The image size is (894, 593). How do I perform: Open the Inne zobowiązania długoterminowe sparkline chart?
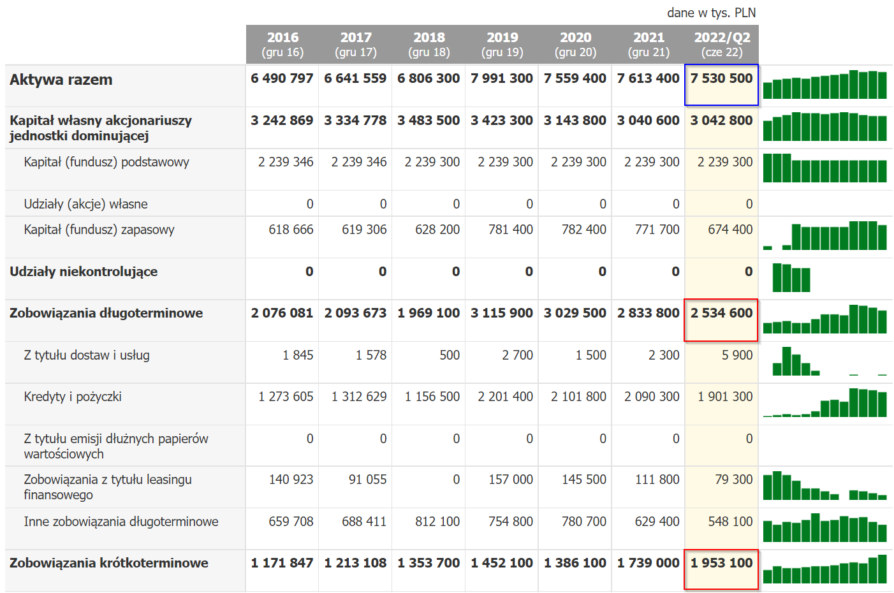pyautogui.click(x=825, y=527)
